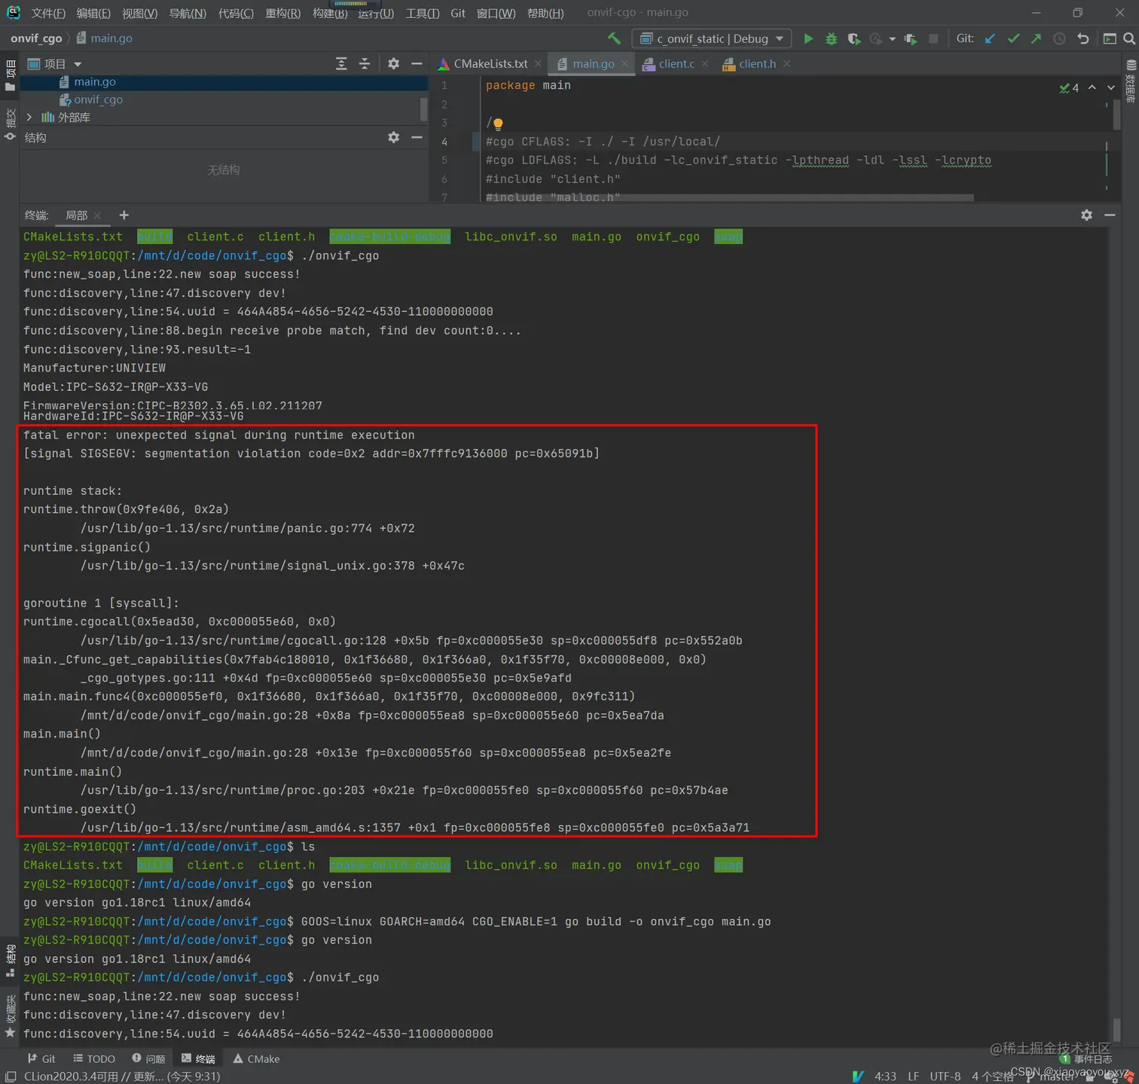Run with coverage using the shield icon
This screenshot has width=1139, height=1084.
[x=853, y=38]
